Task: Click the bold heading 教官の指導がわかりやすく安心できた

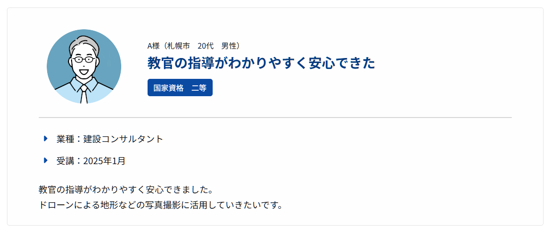Action: [x=261, y=63]
